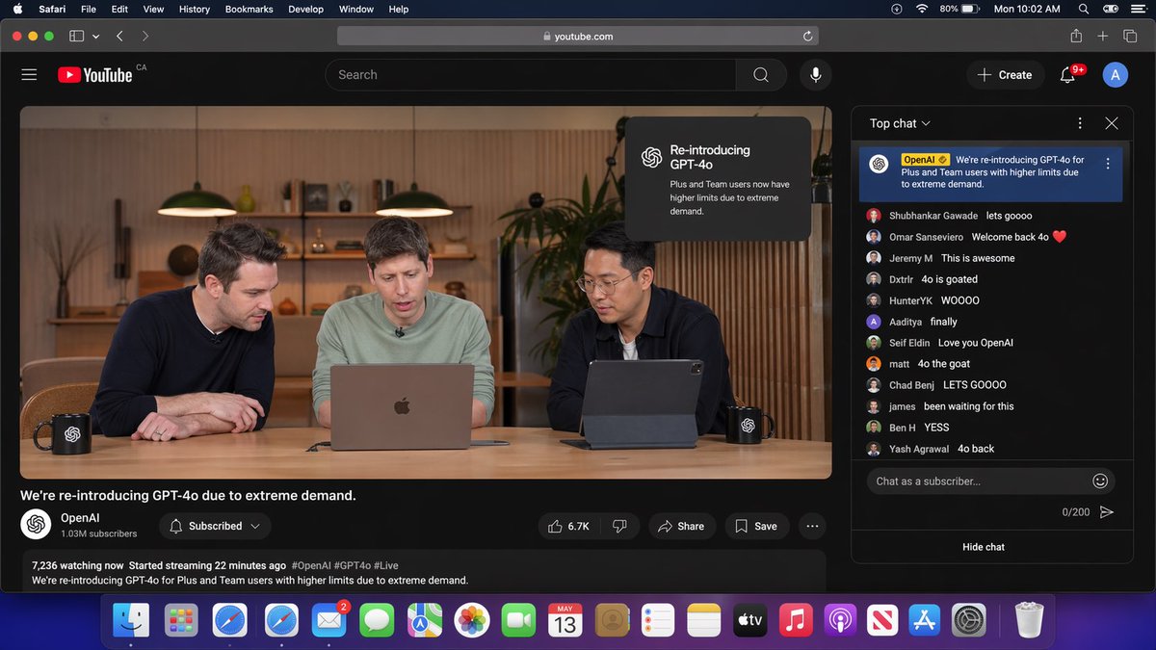
Task: Open the #GPT4o hashtag link
Action: [352, 565]
